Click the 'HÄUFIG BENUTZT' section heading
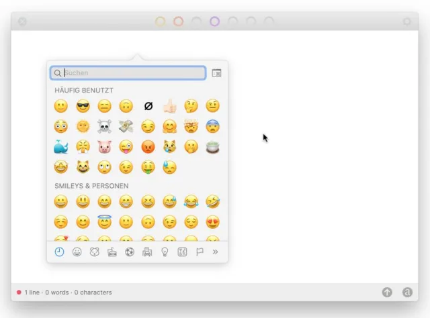Image resolution: width=430 pixels, height=318 pixels. [x=84, y=91]
